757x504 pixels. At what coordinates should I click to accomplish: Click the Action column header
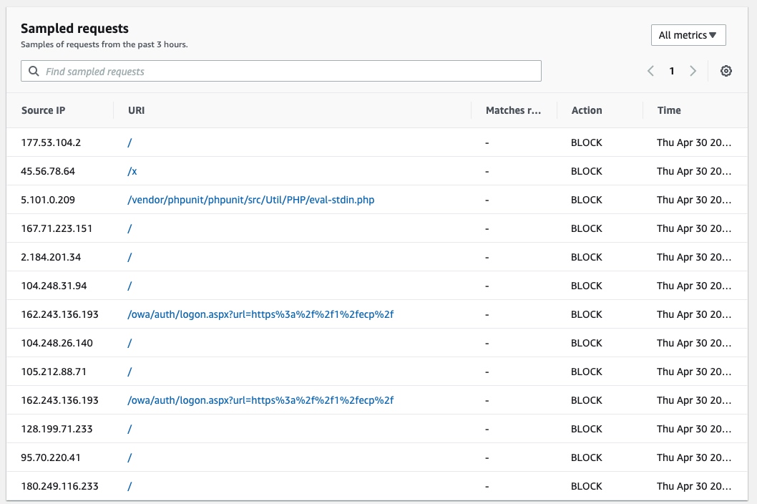(x=586, y=110)
